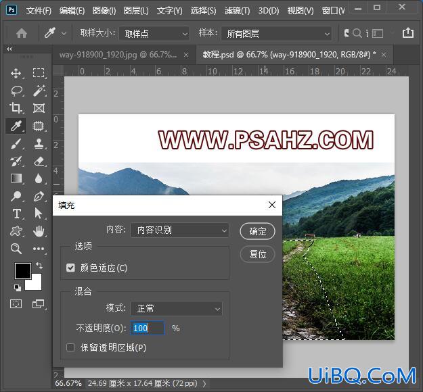Close the way-918900_1920.jpg tab
423x392 pixels.
(186, 55)
